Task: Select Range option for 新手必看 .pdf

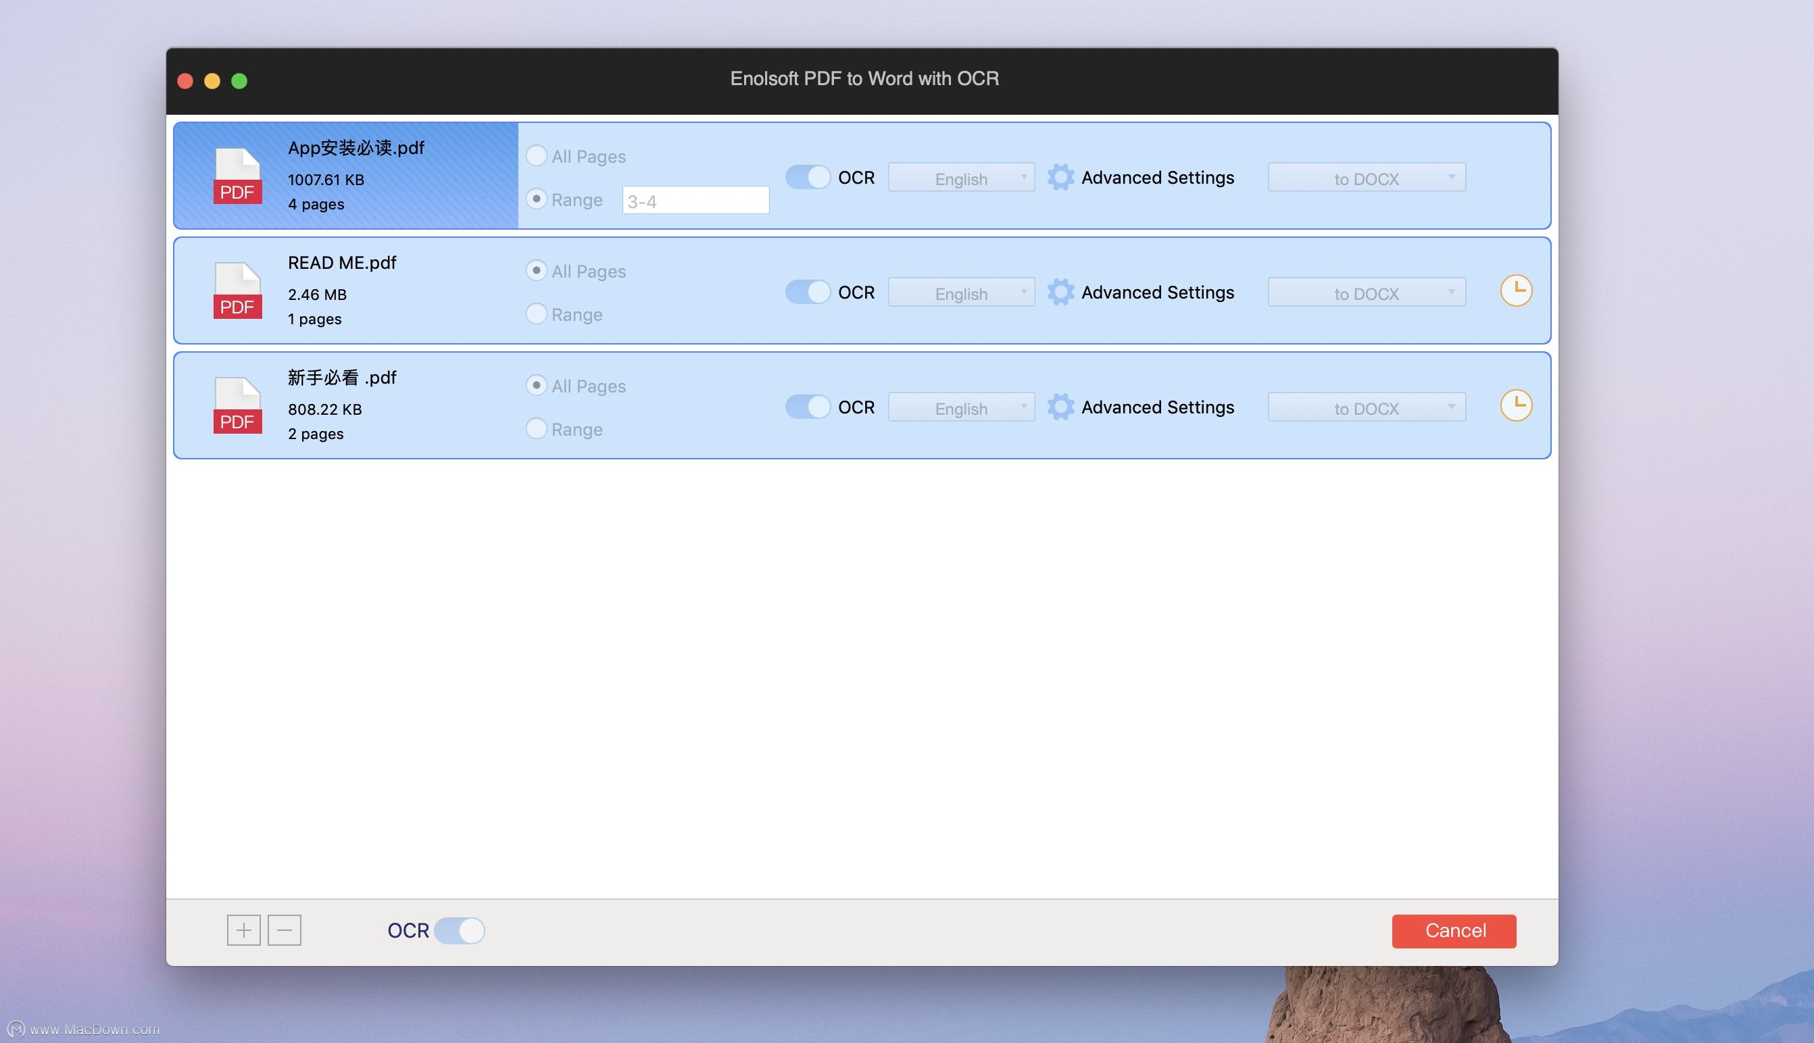Action: pos(536,428)
